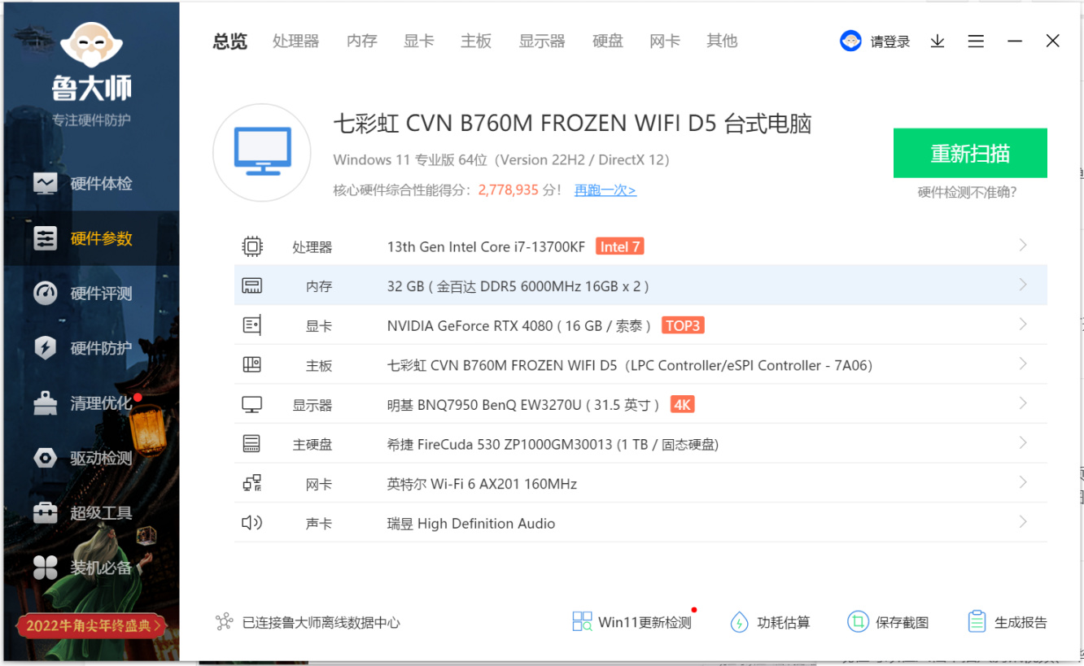This screenshot has width=1084, height=666.
Task: Click the download arrow icon in title bar
Action: [938, 41]
